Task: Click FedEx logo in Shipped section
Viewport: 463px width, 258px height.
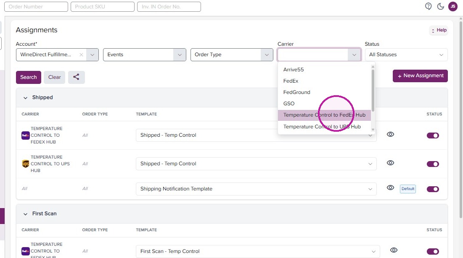Action: tap(25, 136)
